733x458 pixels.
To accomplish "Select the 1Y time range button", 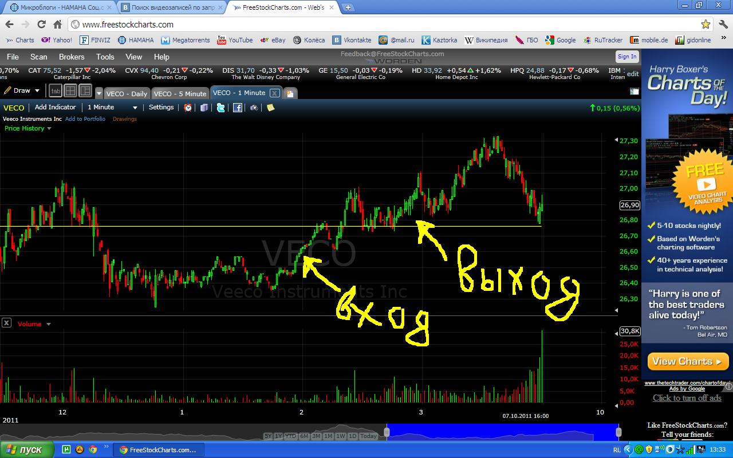I will coord(278,436).
